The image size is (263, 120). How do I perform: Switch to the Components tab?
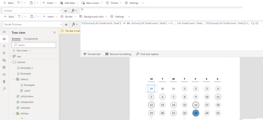point(31,39)
